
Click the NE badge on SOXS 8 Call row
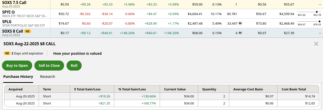[x=28, y=31]
